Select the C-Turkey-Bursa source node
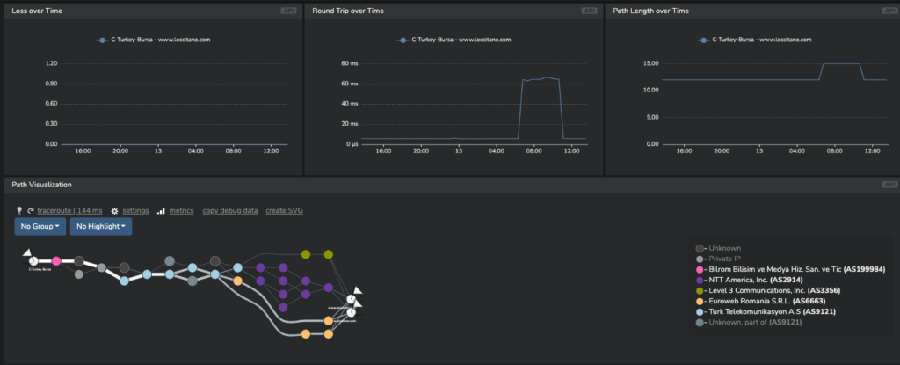 33,261
